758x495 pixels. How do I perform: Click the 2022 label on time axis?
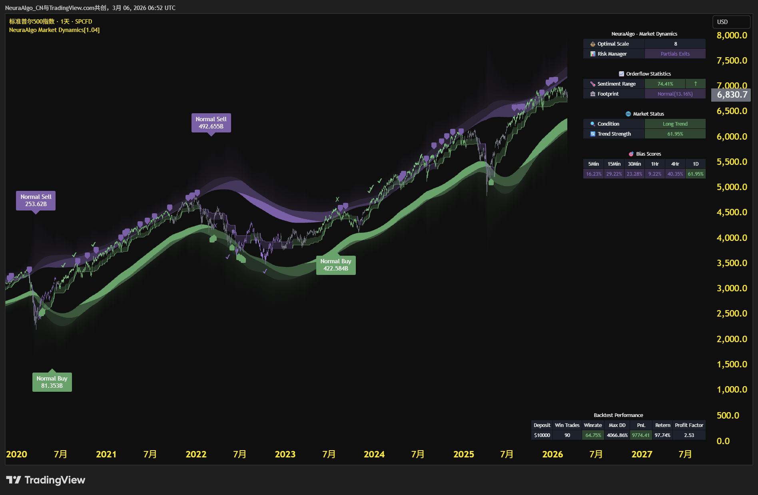point(196,455)
